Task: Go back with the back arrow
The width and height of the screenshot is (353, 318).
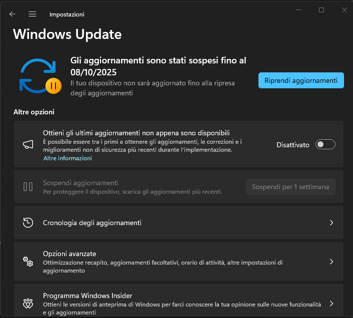Action: [x=12, y=14]
